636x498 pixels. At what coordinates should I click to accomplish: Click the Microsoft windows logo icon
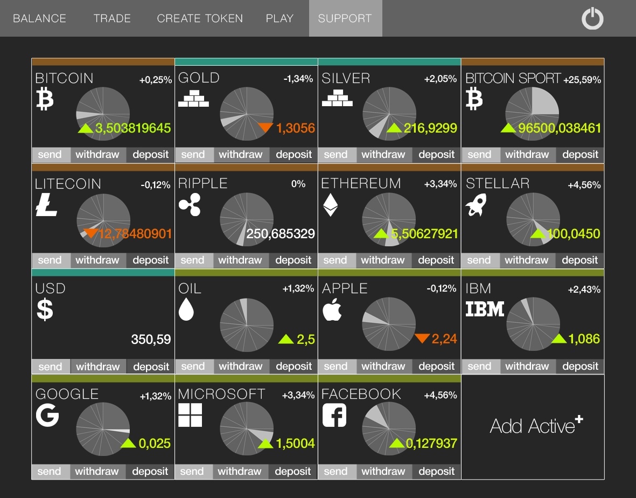point(190,415)
